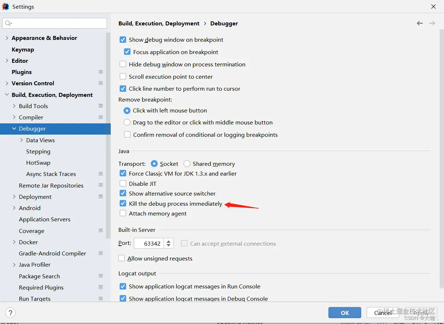Click the forward navigation arrow
The image size is (444, 324).
tap(432, 23)
